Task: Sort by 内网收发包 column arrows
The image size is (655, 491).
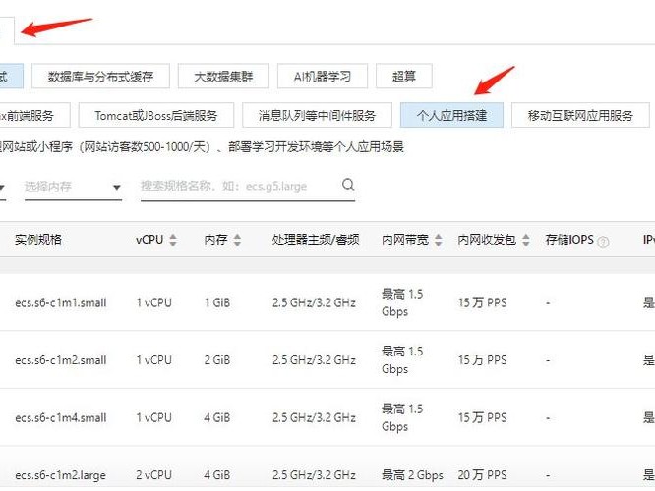Action: coord(526,240)
